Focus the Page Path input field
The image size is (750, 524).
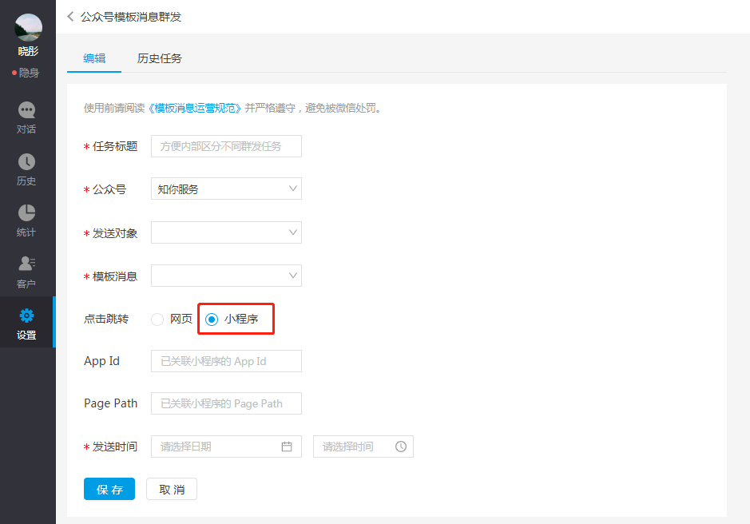coord(226,403)
